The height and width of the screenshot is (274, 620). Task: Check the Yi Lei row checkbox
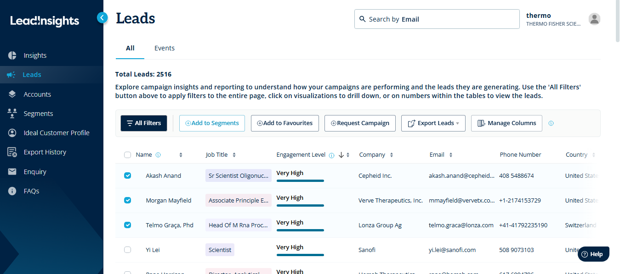127,250
